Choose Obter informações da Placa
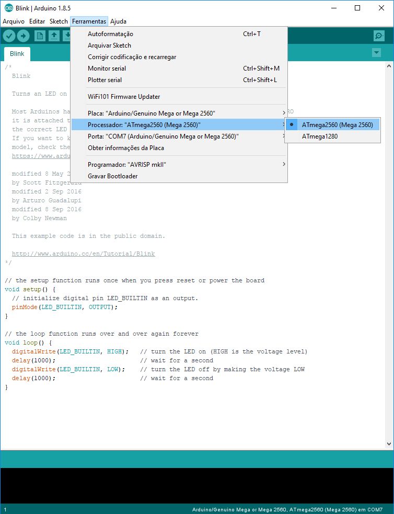The width and height of the screenshot is (394, 514). coord(179,148)
